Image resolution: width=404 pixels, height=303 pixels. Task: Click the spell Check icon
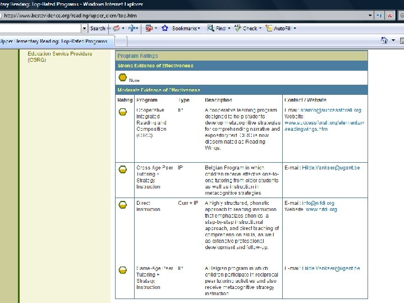pyautogui.click(x=237, y=28)
